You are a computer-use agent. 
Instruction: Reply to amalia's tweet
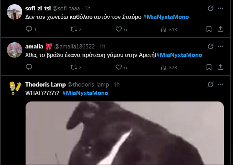[29, 67]
